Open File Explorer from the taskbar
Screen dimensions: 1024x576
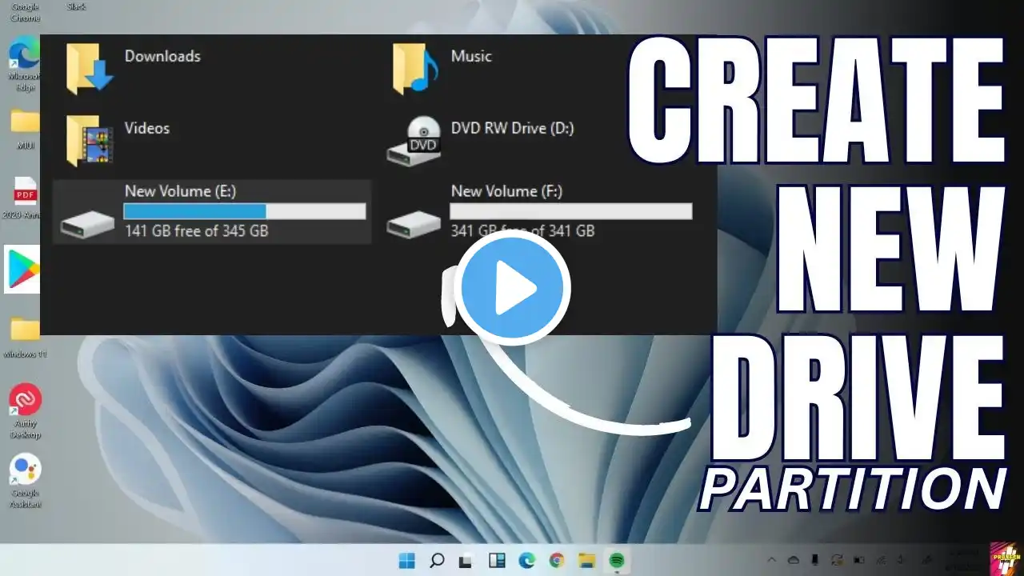pos(586,561)
